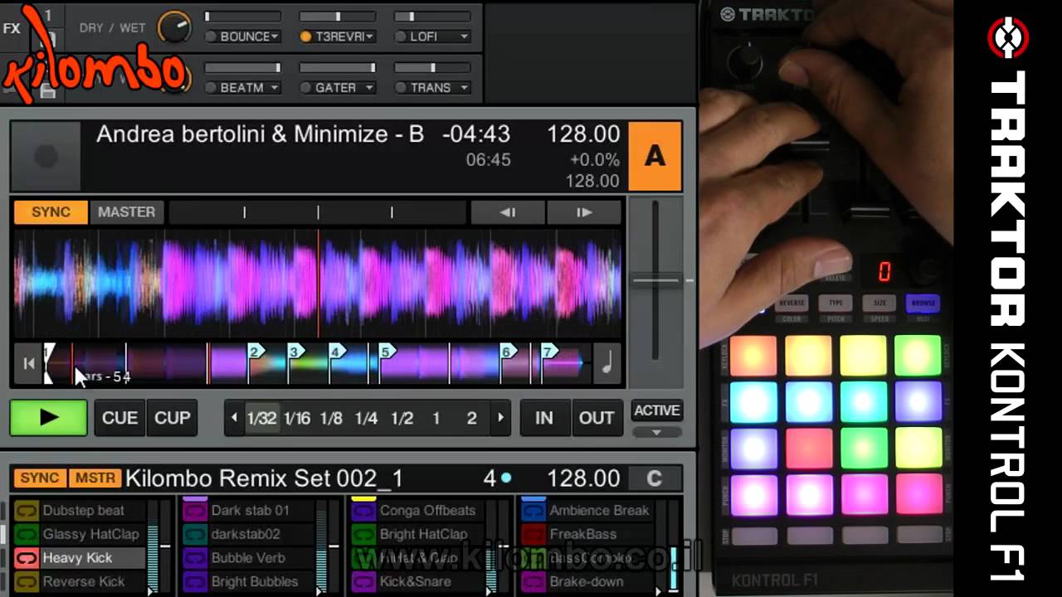
Task: Click the BOUNCE effect amount slider
Action: 242,17
